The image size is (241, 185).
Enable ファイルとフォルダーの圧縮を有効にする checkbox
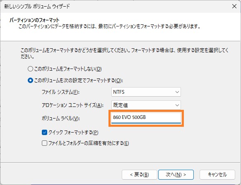(x=44, y=143)
